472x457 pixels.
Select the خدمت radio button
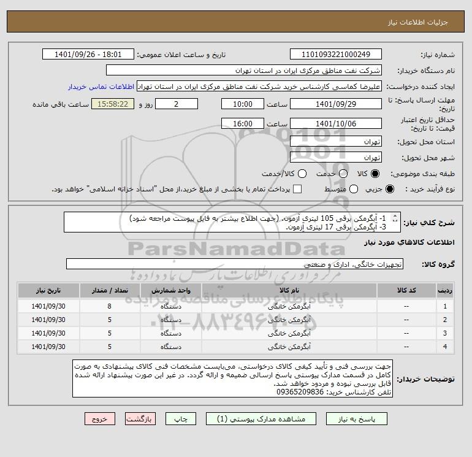pos(343,174)
